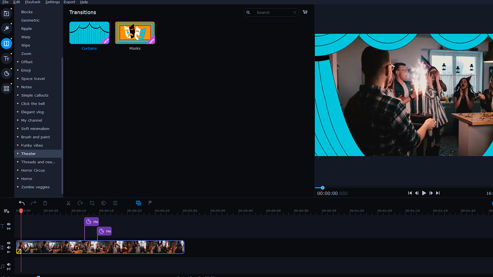Mute the audio track

[x=8, y=264]
